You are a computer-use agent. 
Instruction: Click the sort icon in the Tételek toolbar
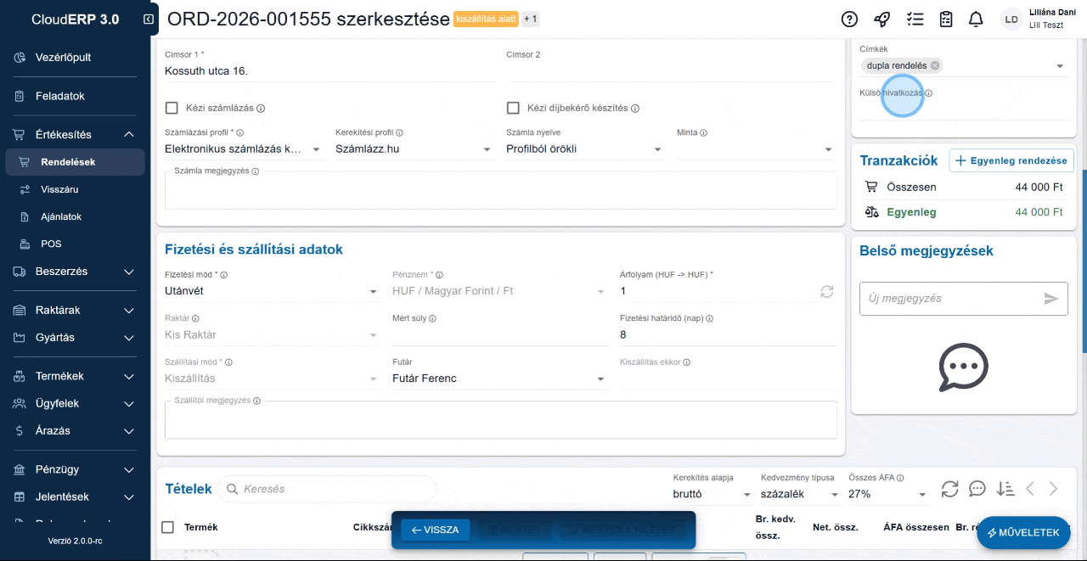1005,489
